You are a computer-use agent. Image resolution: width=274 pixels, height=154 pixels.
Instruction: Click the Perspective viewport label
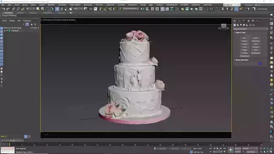point(49,20)
